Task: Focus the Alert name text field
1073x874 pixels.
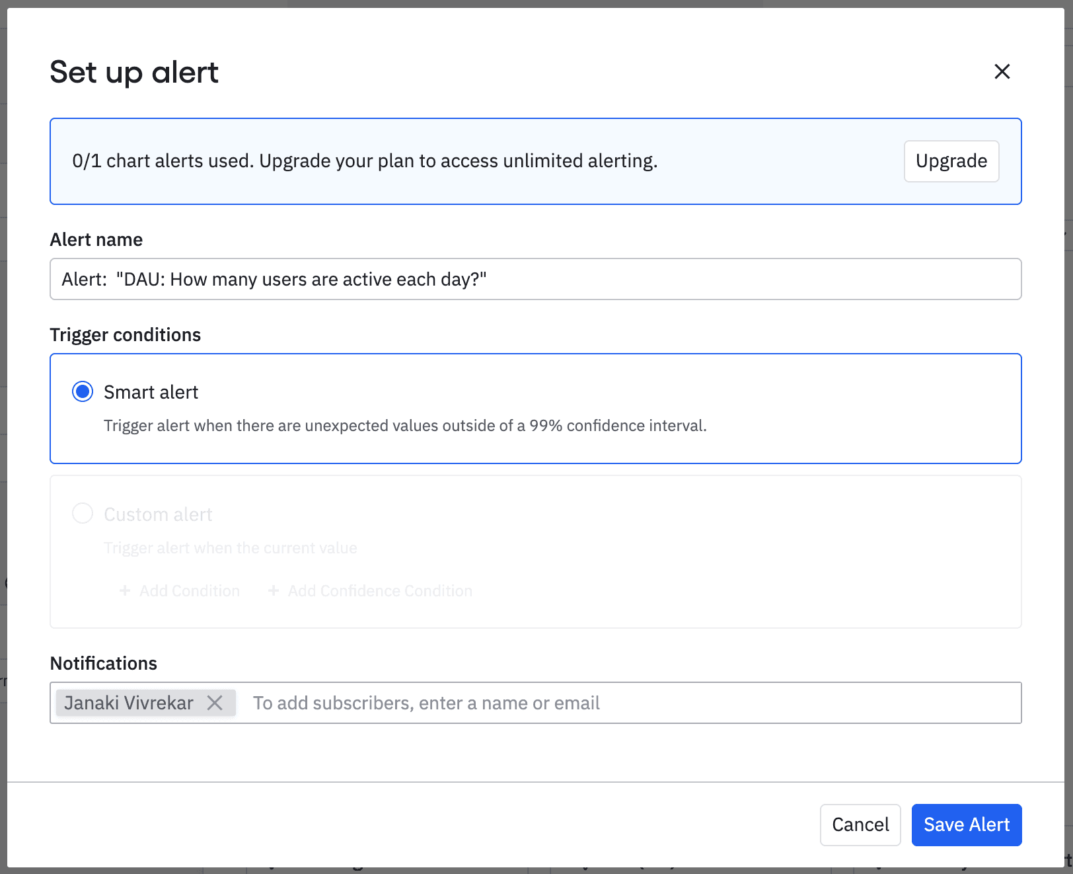Action: click(x=535, y=279)
